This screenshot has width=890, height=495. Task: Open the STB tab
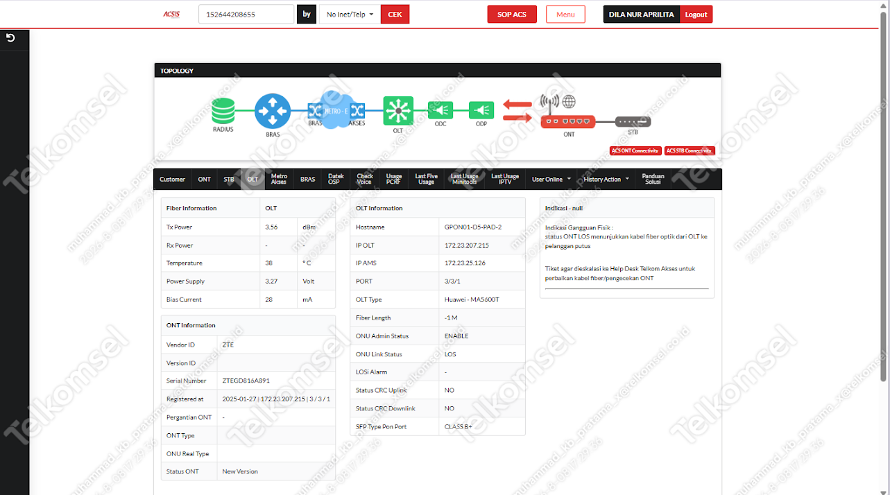coord(229,179)
